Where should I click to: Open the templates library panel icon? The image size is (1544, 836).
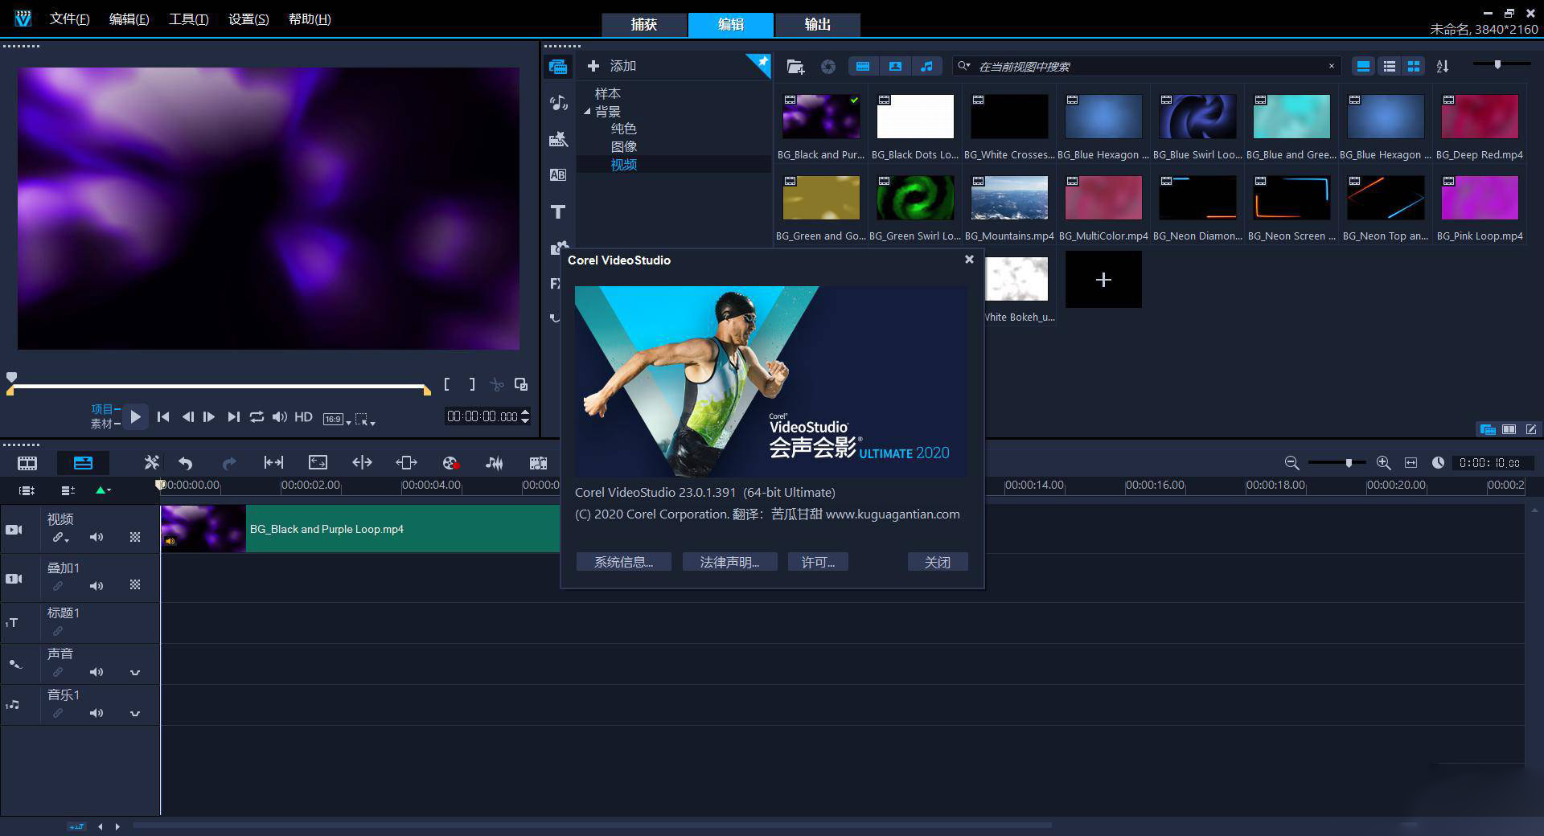(558, 139)
